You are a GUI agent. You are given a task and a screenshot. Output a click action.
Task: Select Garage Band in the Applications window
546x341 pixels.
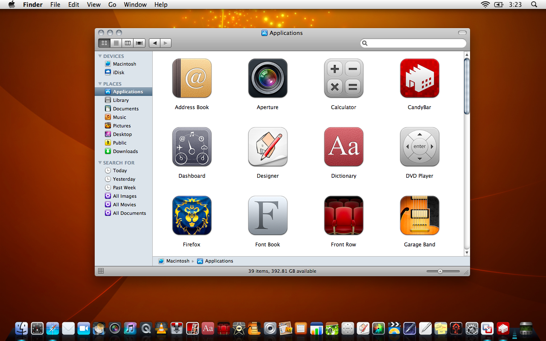pyautogui.click(x=420, y=216)
